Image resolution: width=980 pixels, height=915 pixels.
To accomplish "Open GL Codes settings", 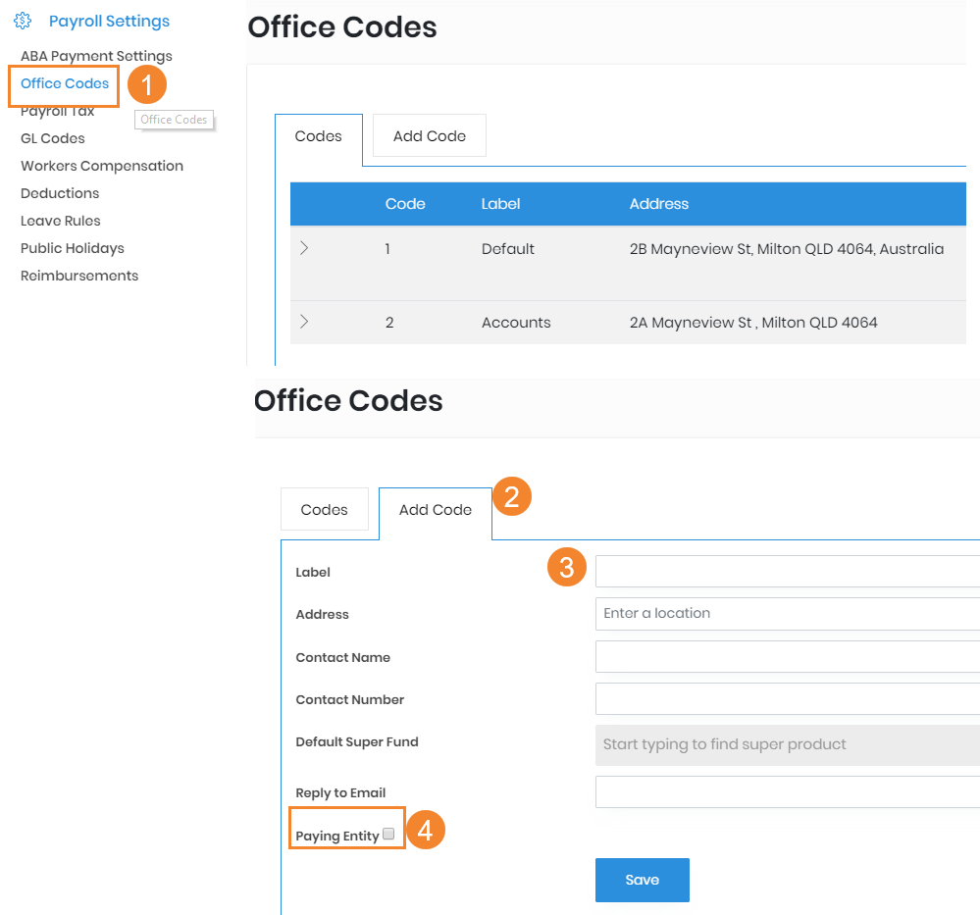I will tap(53, 137).
